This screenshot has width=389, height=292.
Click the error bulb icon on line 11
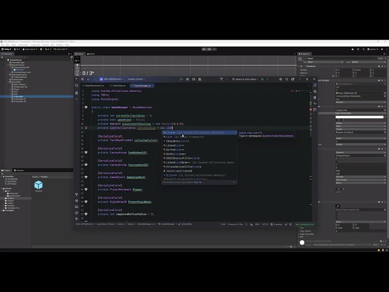point(86,128)
